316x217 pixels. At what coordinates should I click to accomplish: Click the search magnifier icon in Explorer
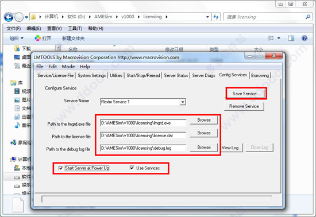tap(308, 17)
